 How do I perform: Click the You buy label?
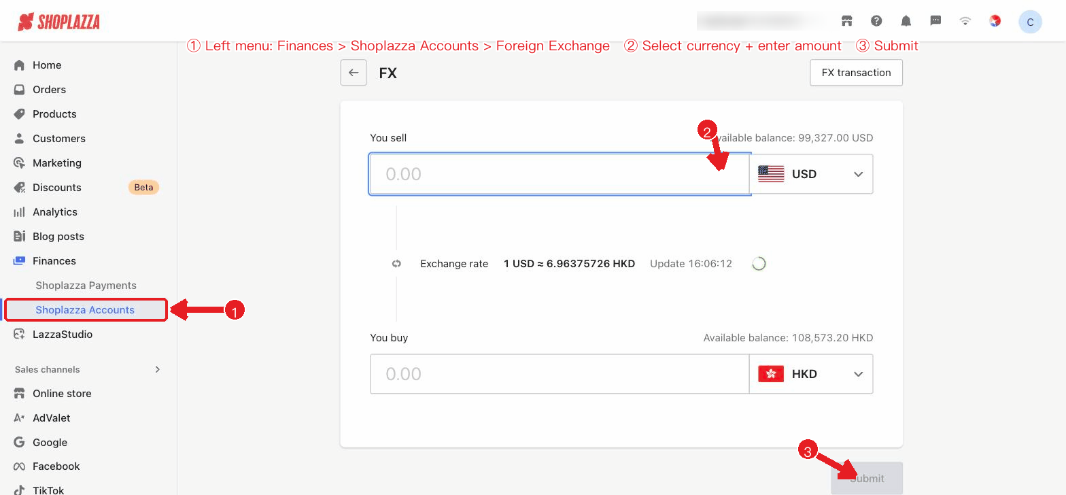pyautogui.click(x=389, y=338)
